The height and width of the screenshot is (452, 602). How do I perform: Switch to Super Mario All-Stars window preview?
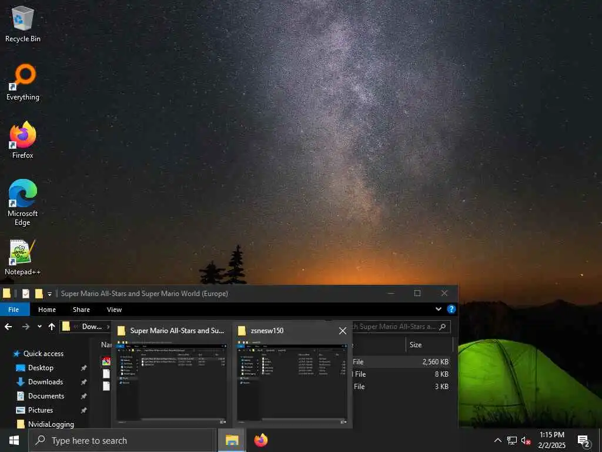pos(171,375)
